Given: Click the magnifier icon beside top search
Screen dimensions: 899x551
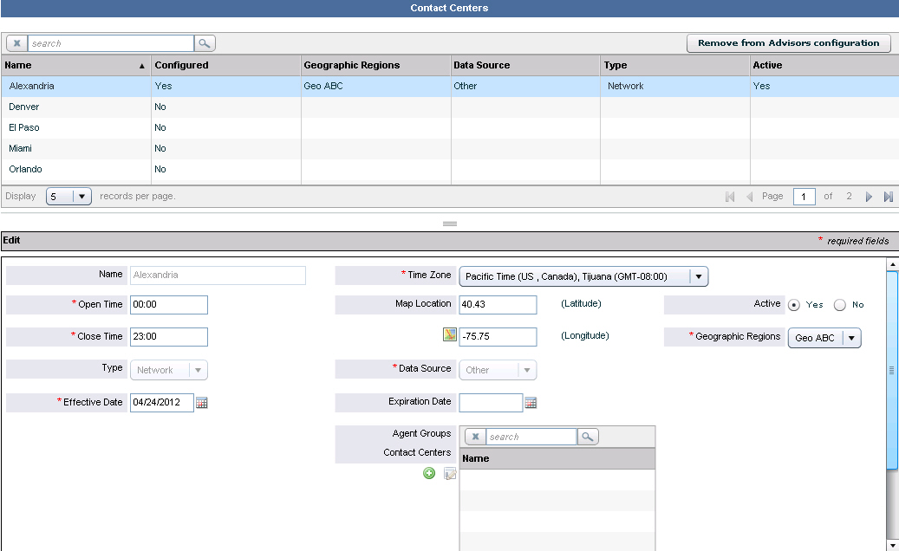Looking at the screenshot, I should 204,43.
